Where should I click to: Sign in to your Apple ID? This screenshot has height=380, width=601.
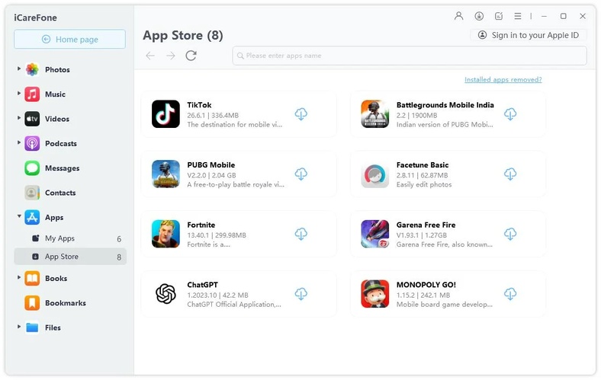click(529, 35)
